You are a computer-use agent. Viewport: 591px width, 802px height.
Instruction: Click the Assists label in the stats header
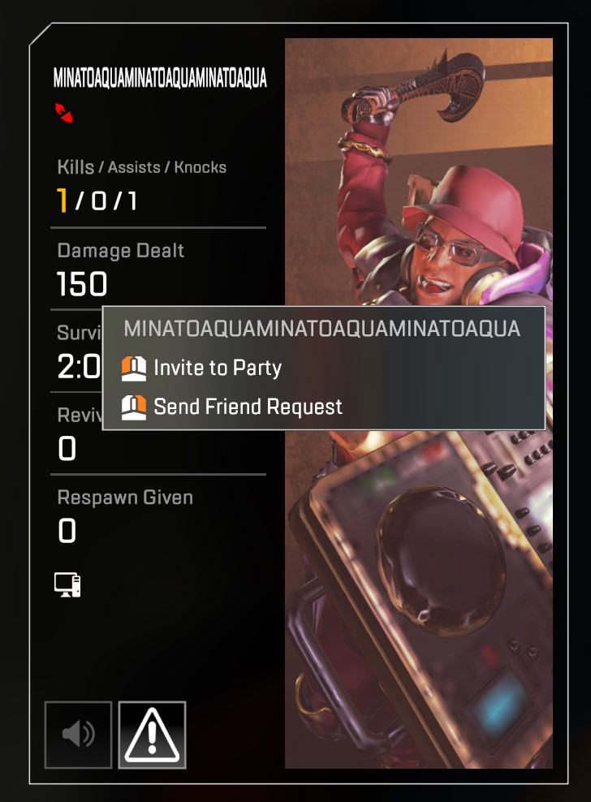coord(134,167)
